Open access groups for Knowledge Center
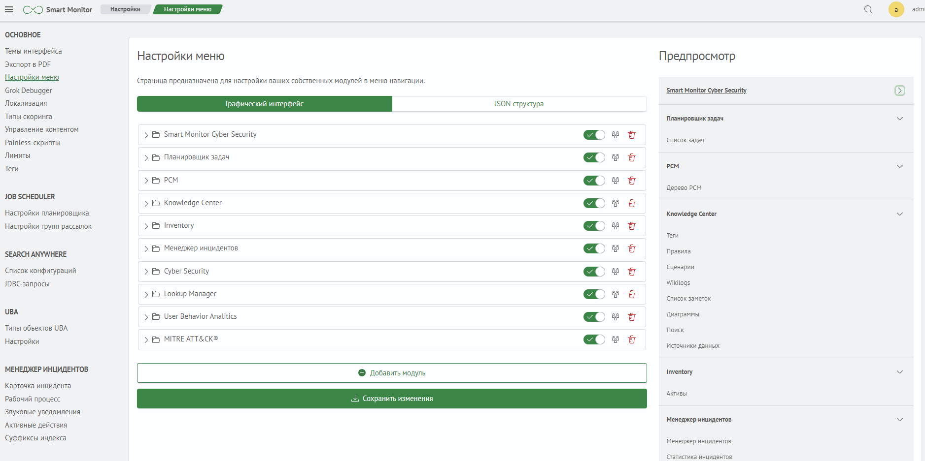The height and width of the screenshot is (461, 925). pyautogui.click(x=616, y=203)
